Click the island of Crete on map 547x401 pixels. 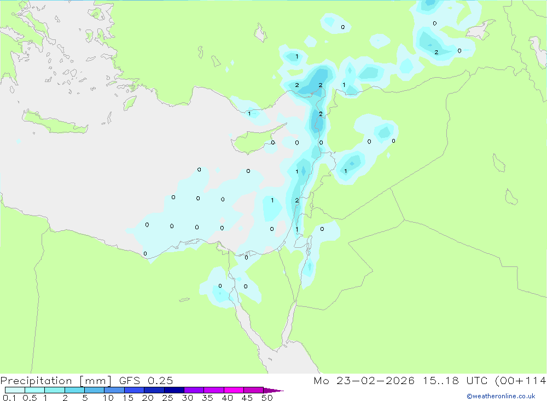coord(55,123)
